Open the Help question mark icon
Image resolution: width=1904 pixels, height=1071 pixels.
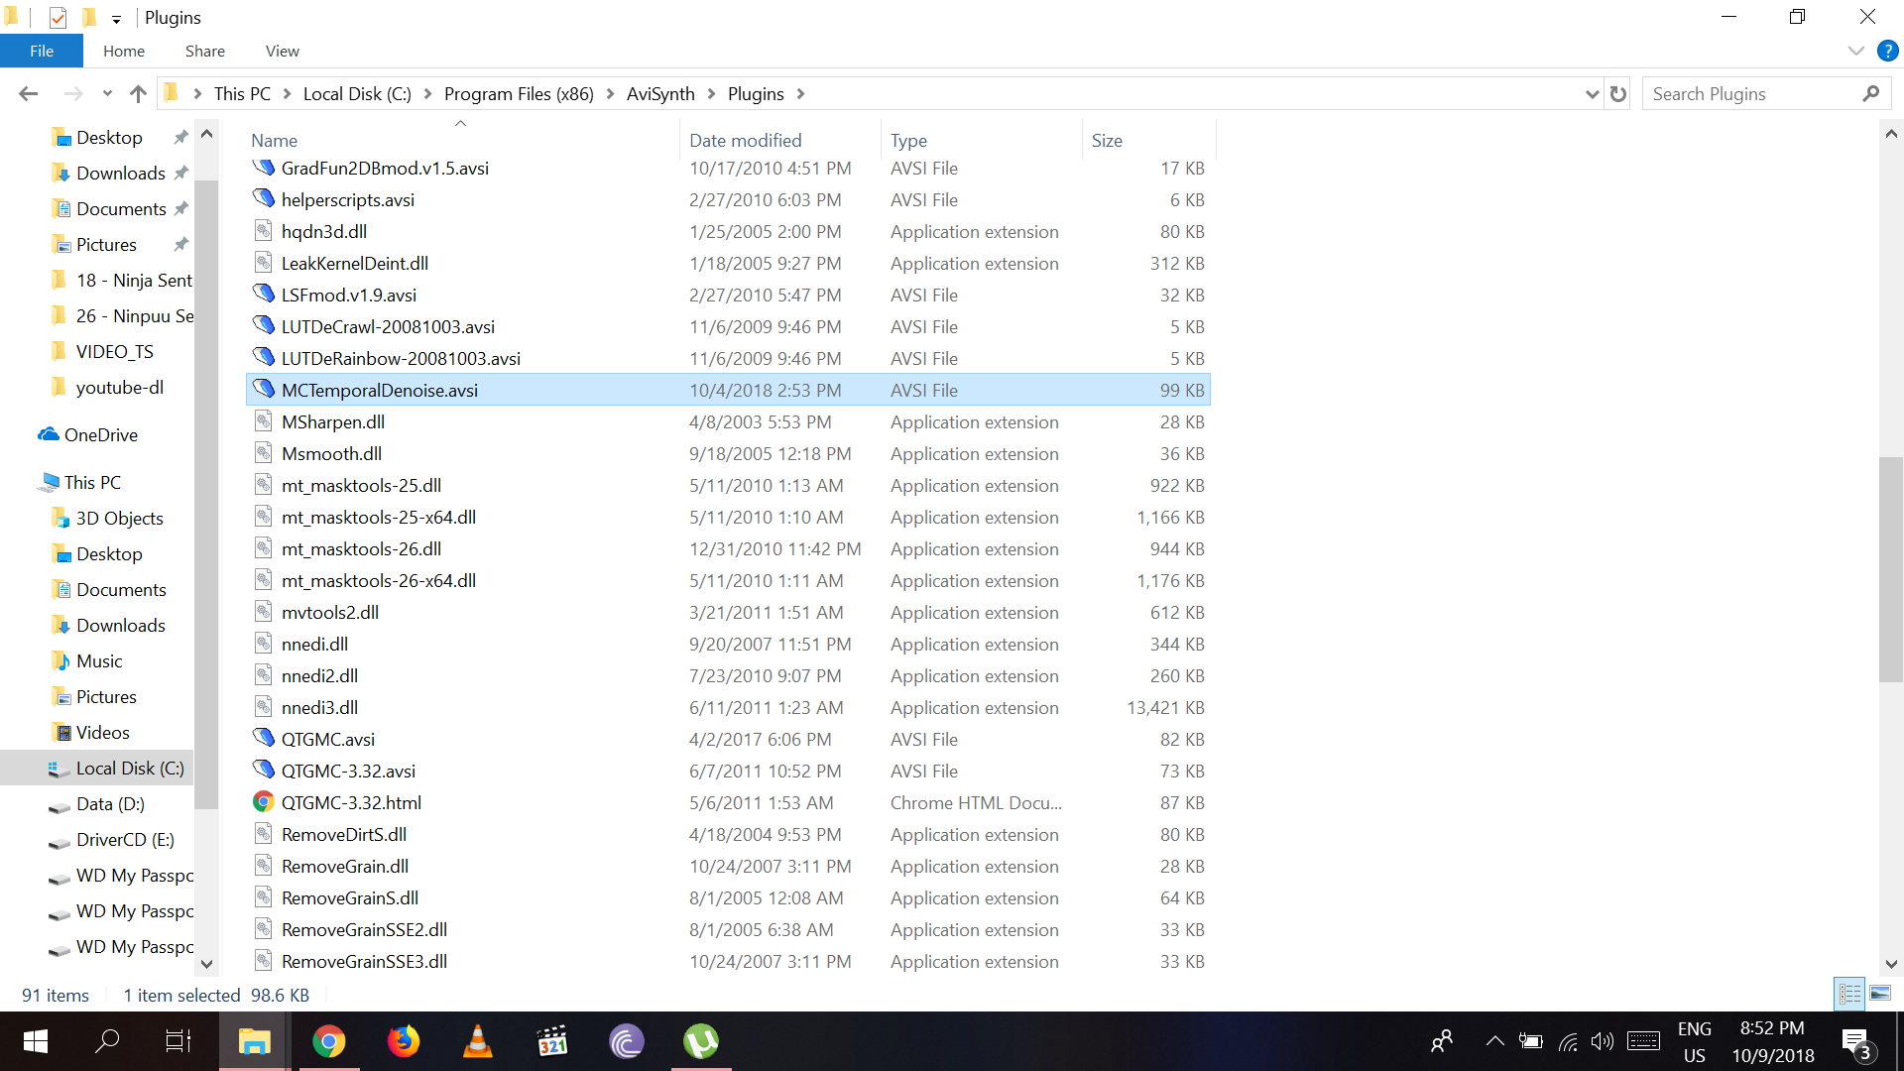tap(1887, 51)
